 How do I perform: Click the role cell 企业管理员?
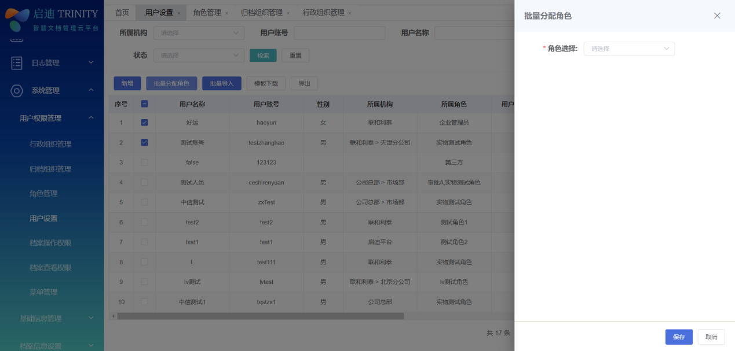tap(454, 123)
